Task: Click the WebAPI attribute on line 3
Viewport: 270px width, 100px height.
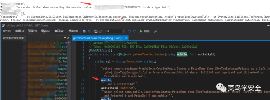Action: pyautogui.click(x=94, y=51)
